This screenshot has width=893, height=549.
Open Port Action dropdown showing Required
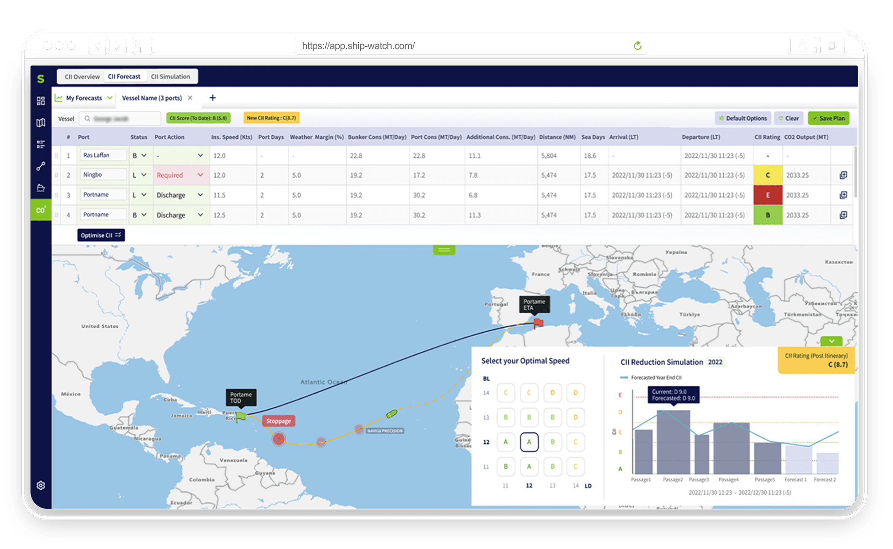click(x=200, y=175)
